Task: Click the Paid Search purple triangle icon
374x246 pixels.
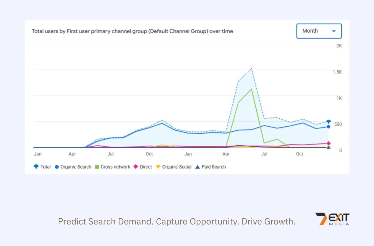Action: pos(198,167)
